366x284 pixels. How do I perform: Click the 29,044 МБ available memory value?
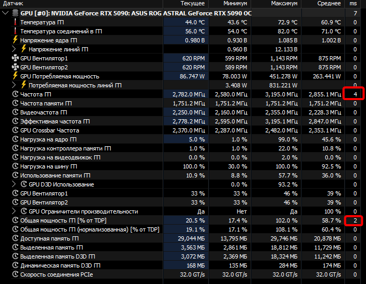[x=191, y=238]
